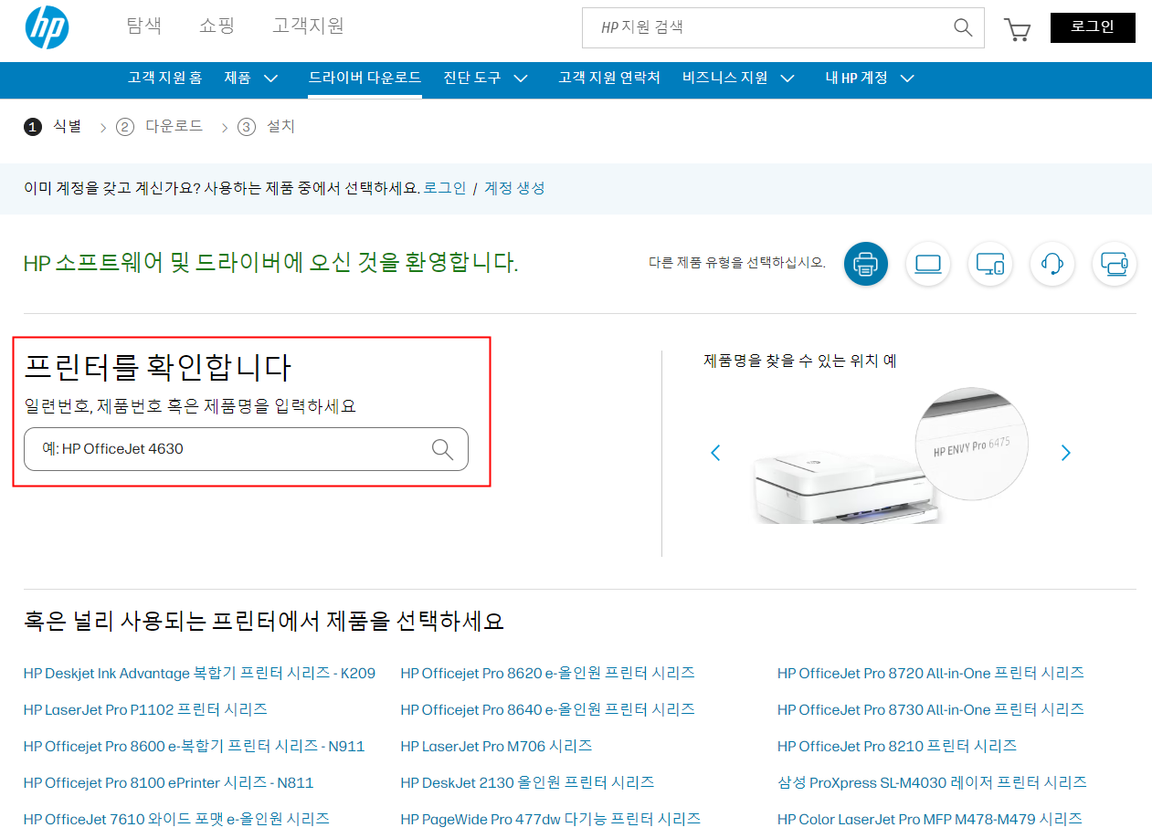Open HP Officejet Pro 8620 e-올인원 series

coord(547,674)
